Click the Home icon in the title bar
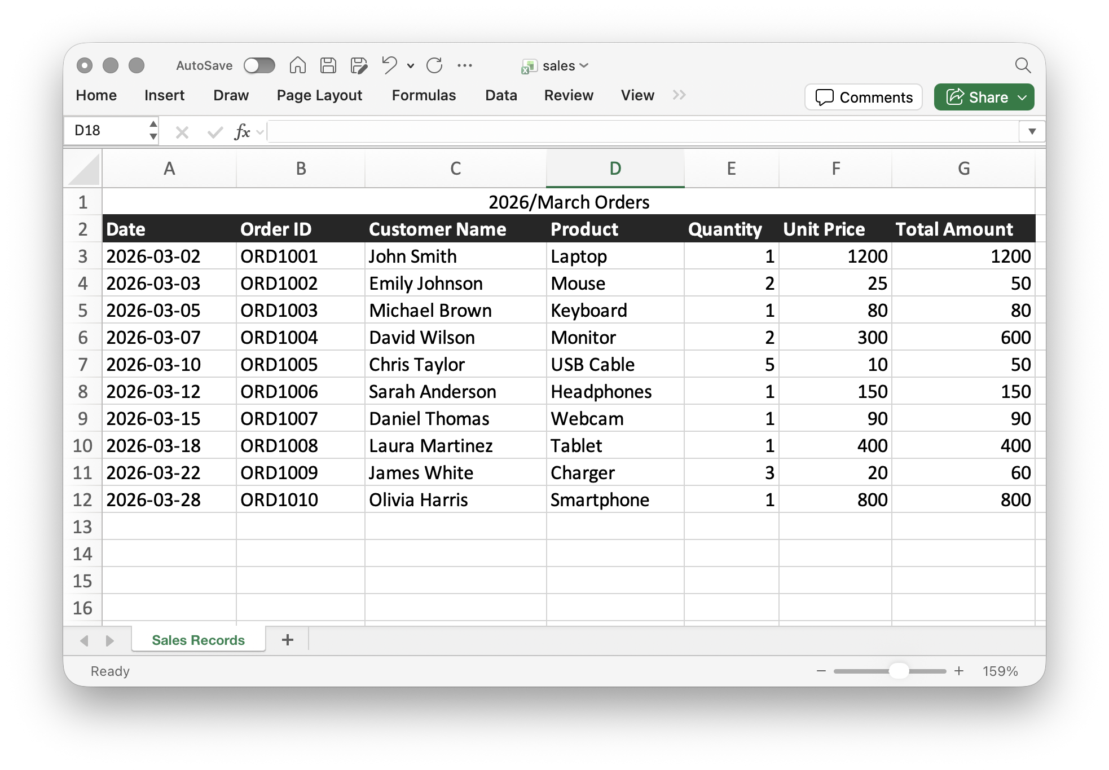The height and width of the screenshot is (770, 1109). [297, 65]
